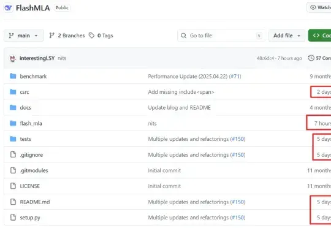Click the tag icon beside 0 Tags
The image size is (331, 228).
[91, 36]
